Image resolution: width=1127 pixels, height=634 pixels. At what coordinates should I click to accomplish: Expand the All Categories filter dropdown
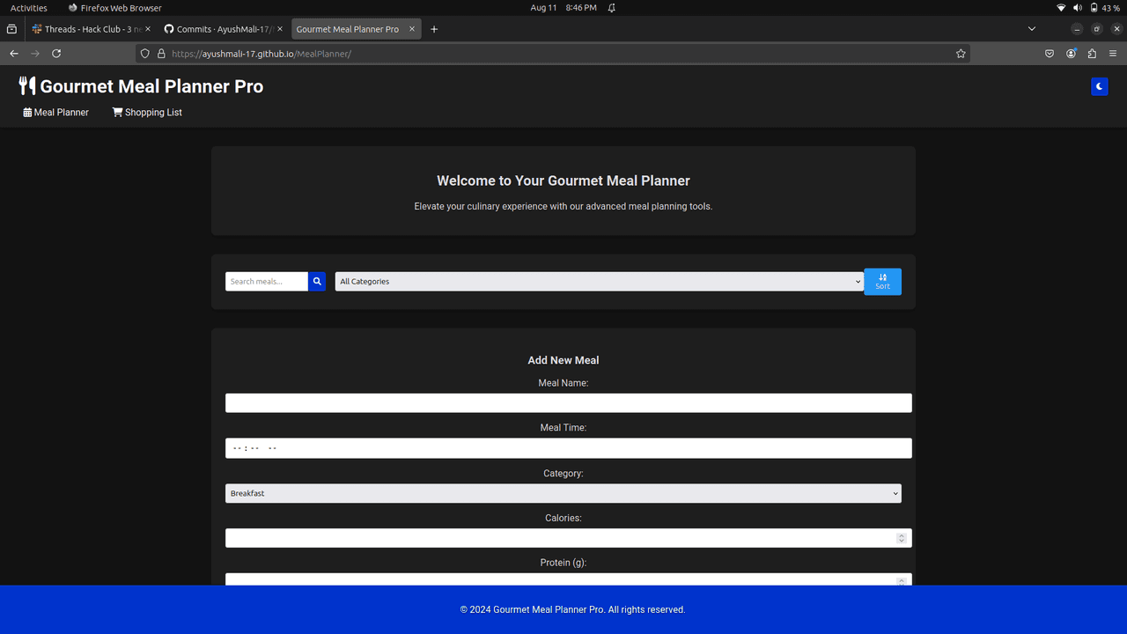tap(599, 282)
